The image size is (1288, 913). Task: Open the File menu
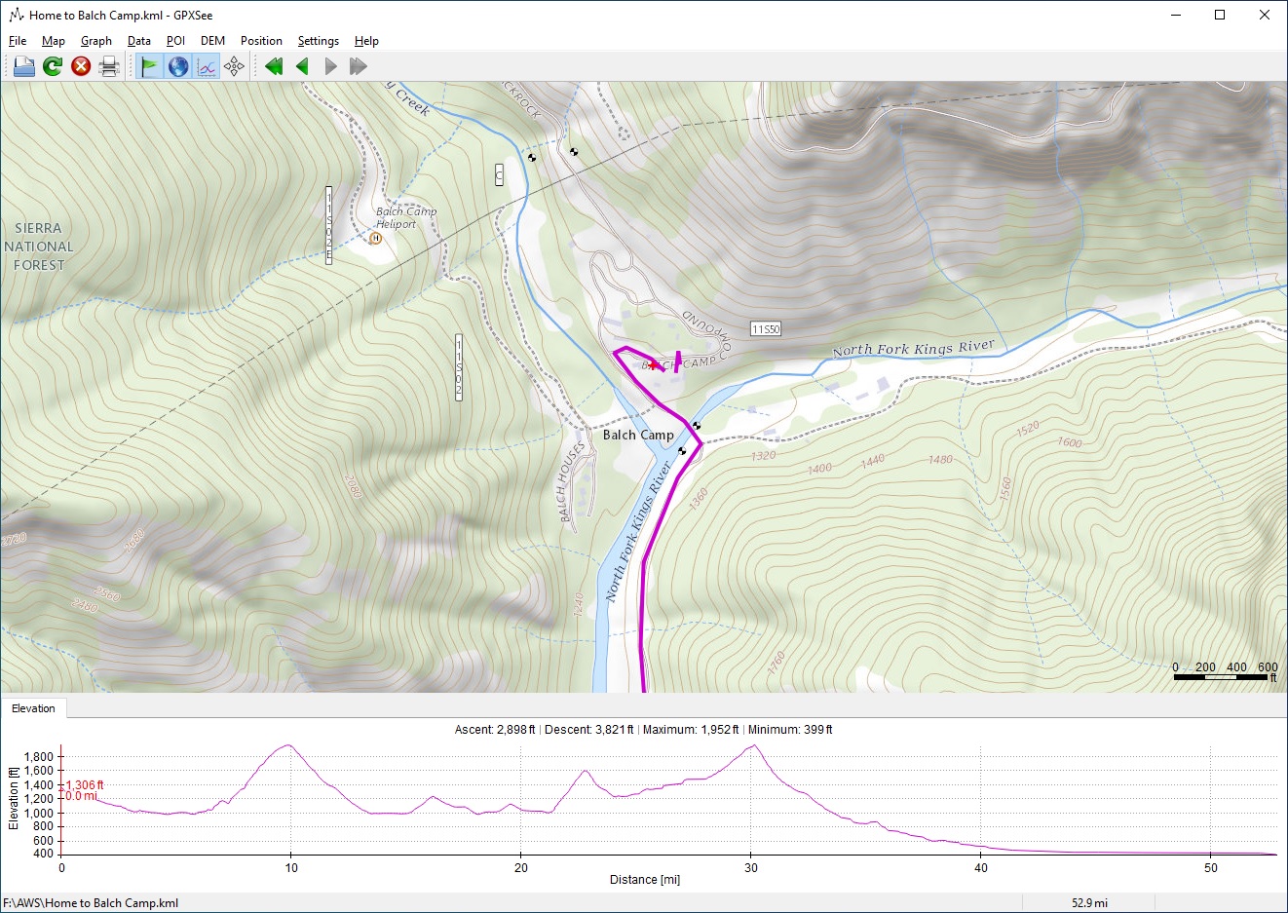(x=18, y=41)
